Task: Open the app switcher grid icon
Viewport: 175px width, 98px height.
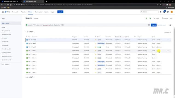Action: 3,12
